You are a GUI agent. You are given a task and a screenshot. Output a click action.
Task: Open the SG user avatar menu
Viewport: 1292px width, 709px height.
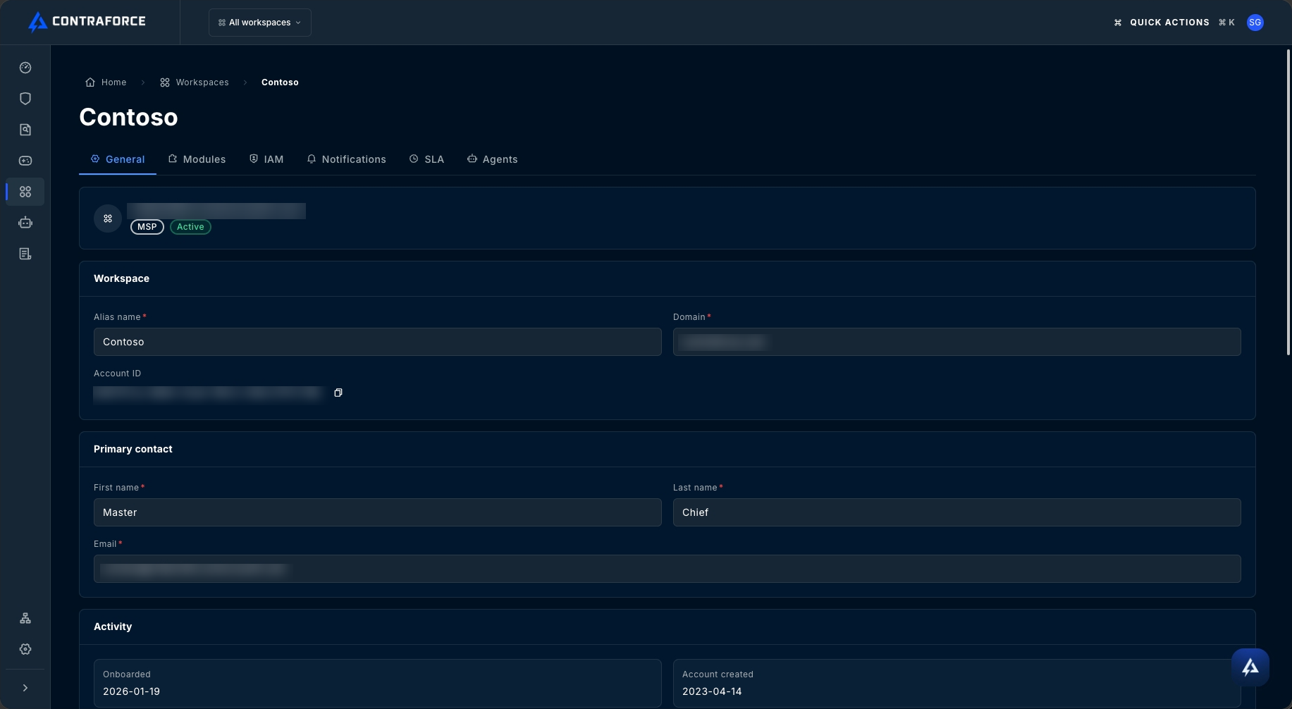click(1255, 23)
